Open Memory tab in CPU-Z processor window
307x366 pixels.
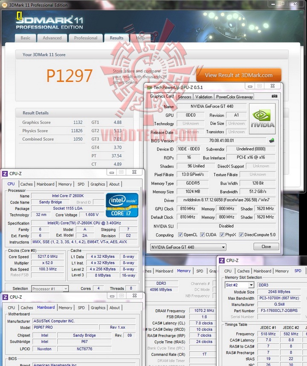(65, 184)
